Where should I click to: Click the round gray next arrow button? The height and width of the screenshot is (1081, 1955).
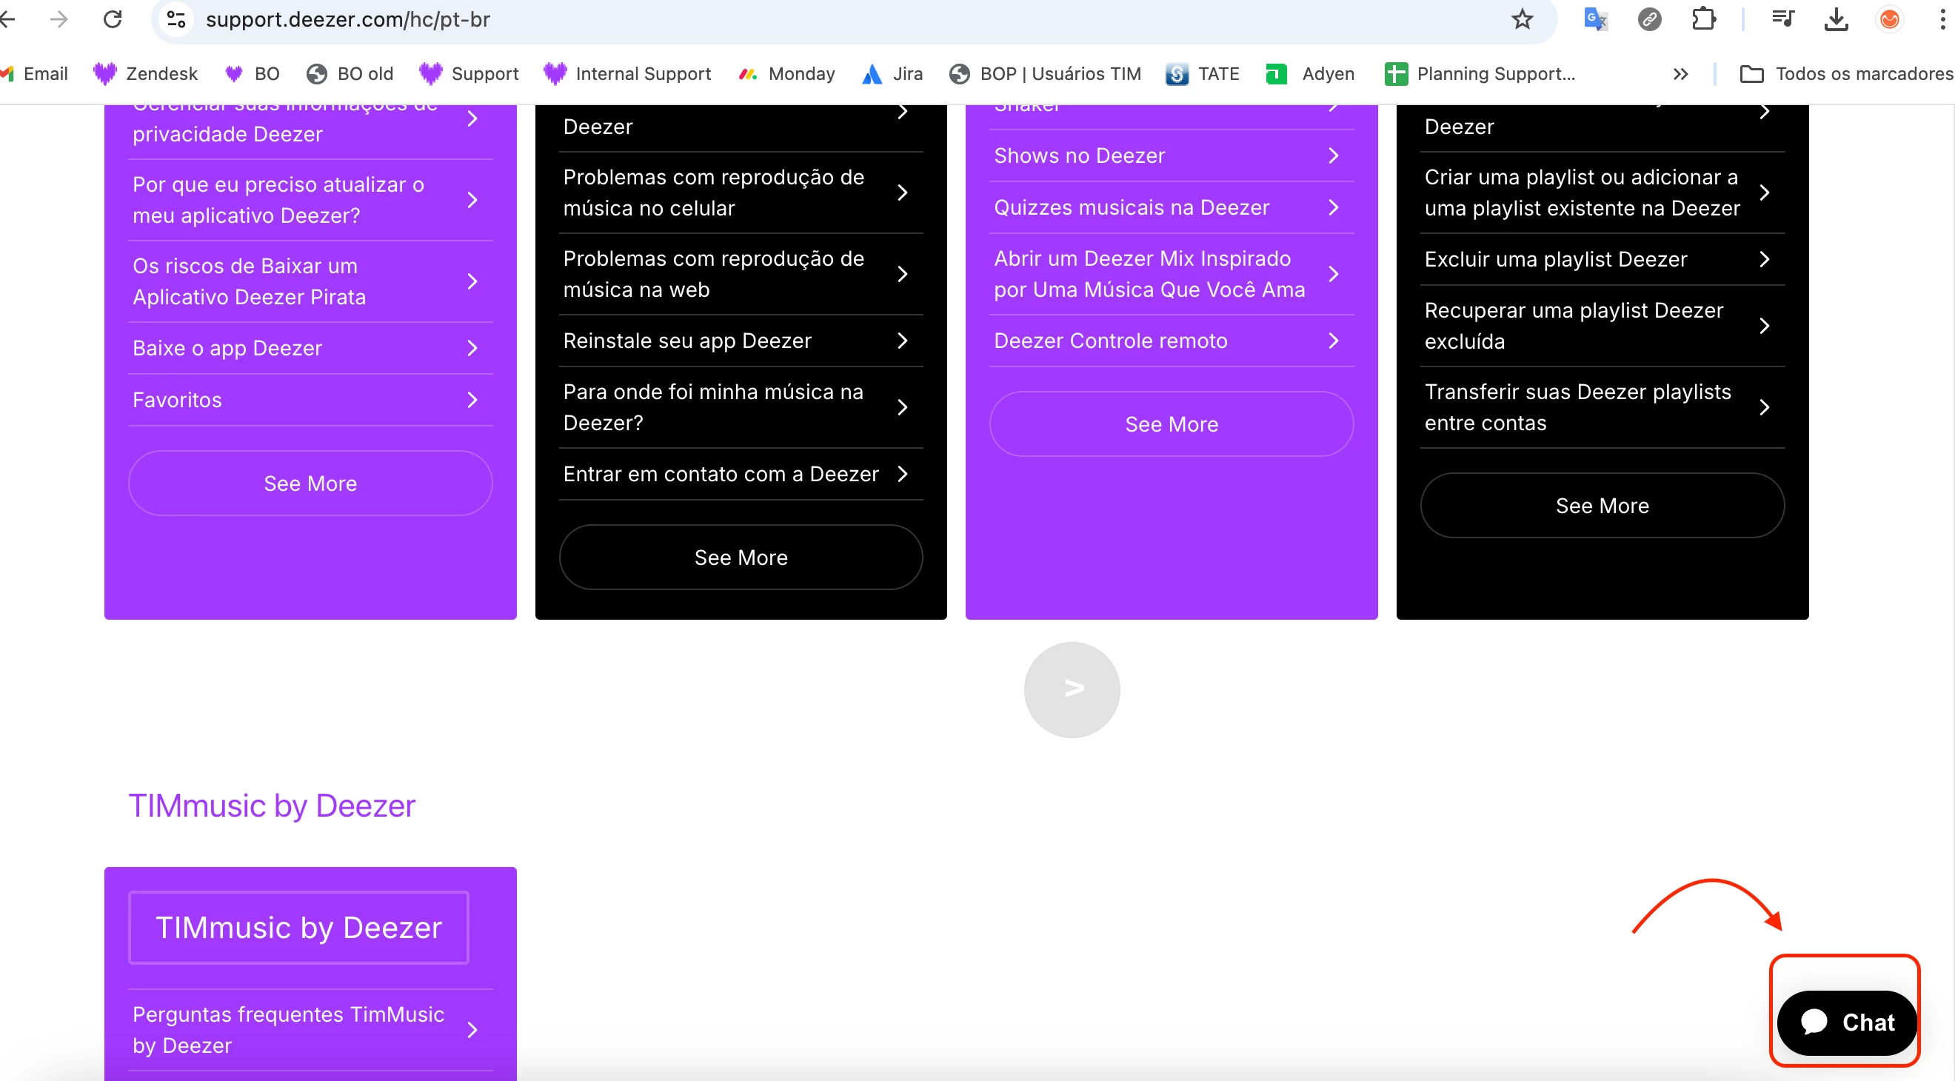pos(1072,689)
